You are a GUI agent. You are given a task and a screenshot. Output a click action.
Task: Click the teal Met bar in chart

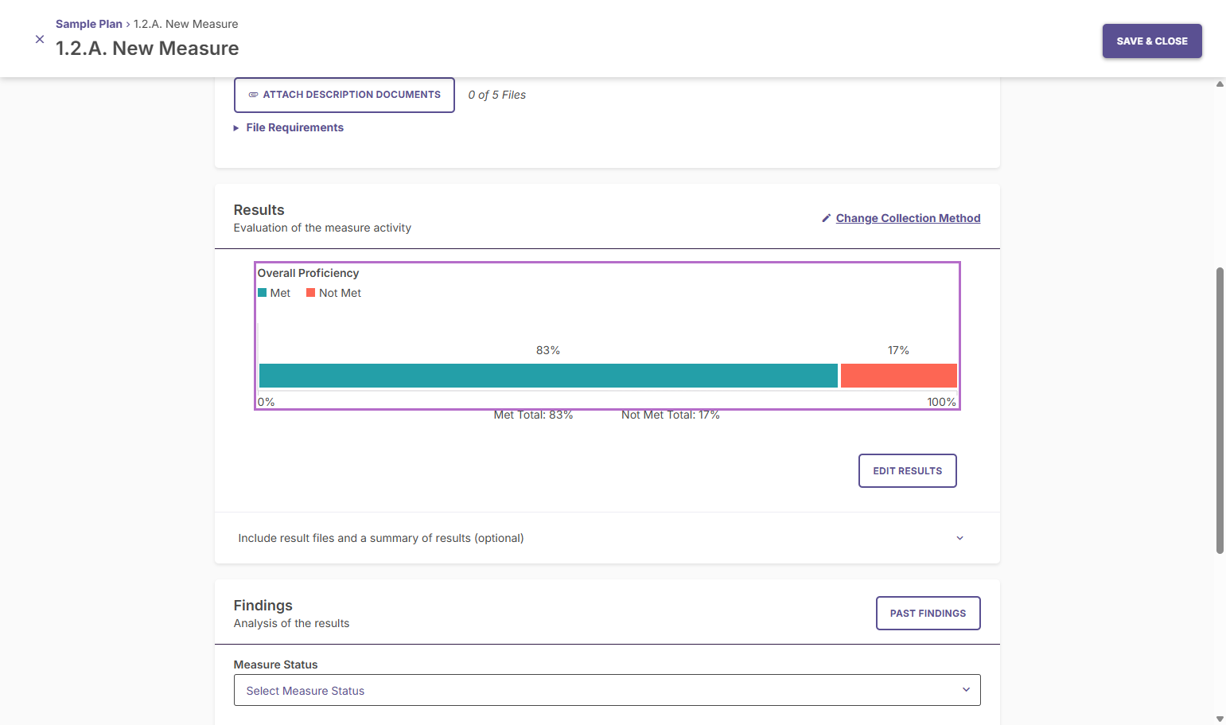click(x=548, y=376)
